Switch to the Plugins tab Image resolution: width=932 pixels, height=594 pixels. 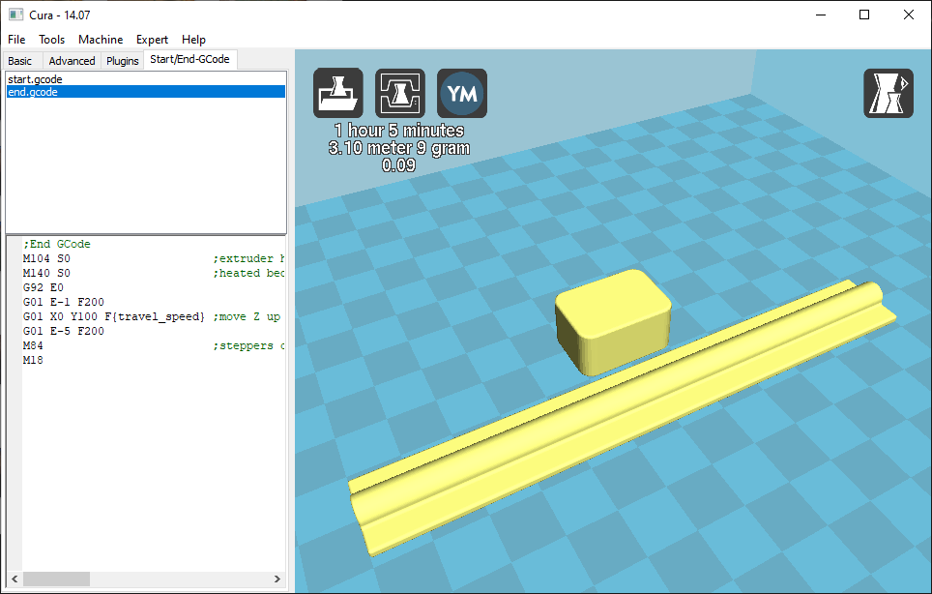coord(123,61)
